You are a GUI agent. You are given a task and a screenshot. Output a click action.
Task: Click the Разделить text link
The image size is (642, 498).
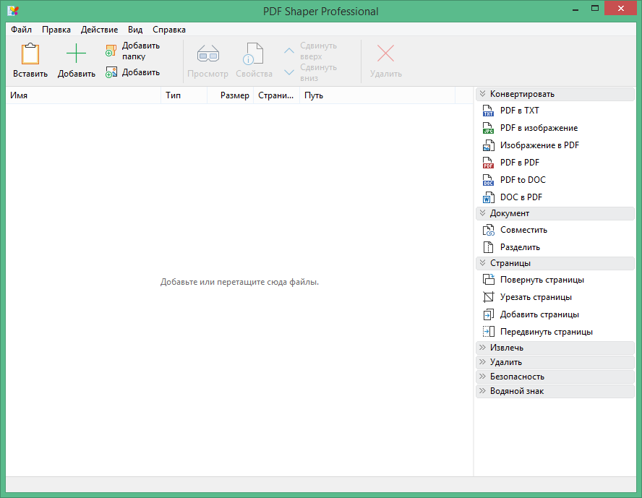pyautogui.click(x=520, y=247)
